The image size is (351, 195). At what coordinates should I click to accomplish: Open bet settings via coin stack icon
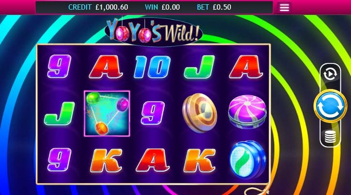(330, 136)
